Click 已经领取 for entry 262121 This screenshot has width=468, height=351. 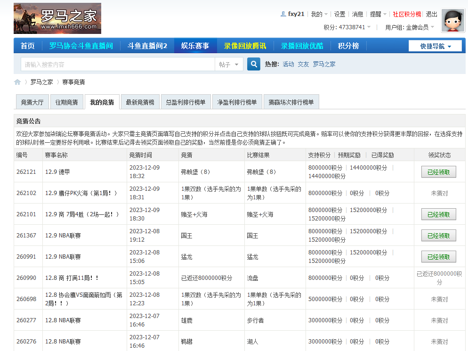(x=438, y=172)
